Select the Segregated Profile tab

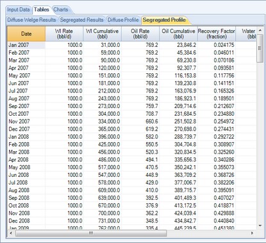(x=164, y=20)
